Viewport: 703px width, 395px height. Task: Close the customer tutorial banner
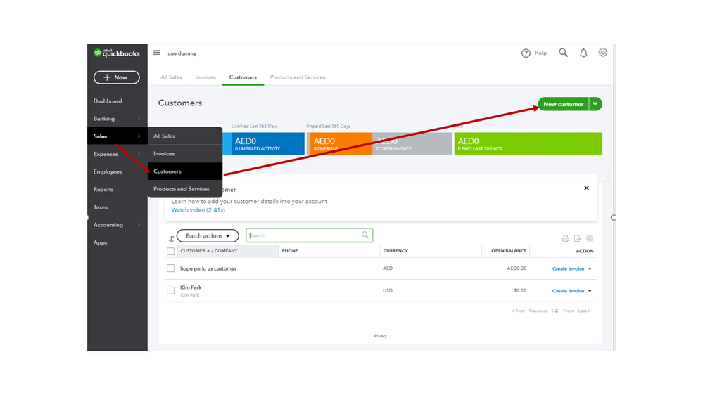tap(586, 188)
